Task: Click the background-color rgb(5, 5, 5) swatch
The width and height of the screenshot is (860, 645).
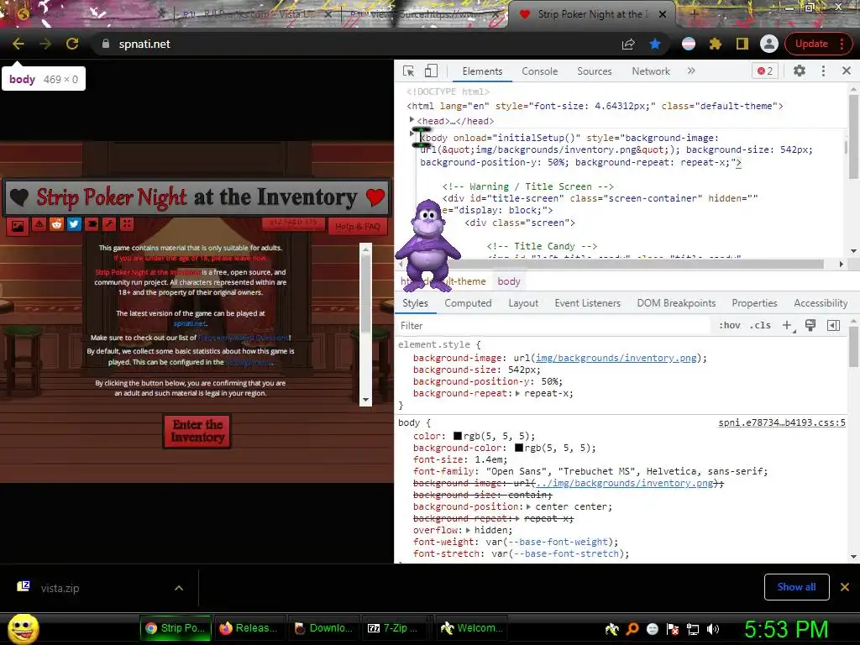Action: (x=518, y=448)
